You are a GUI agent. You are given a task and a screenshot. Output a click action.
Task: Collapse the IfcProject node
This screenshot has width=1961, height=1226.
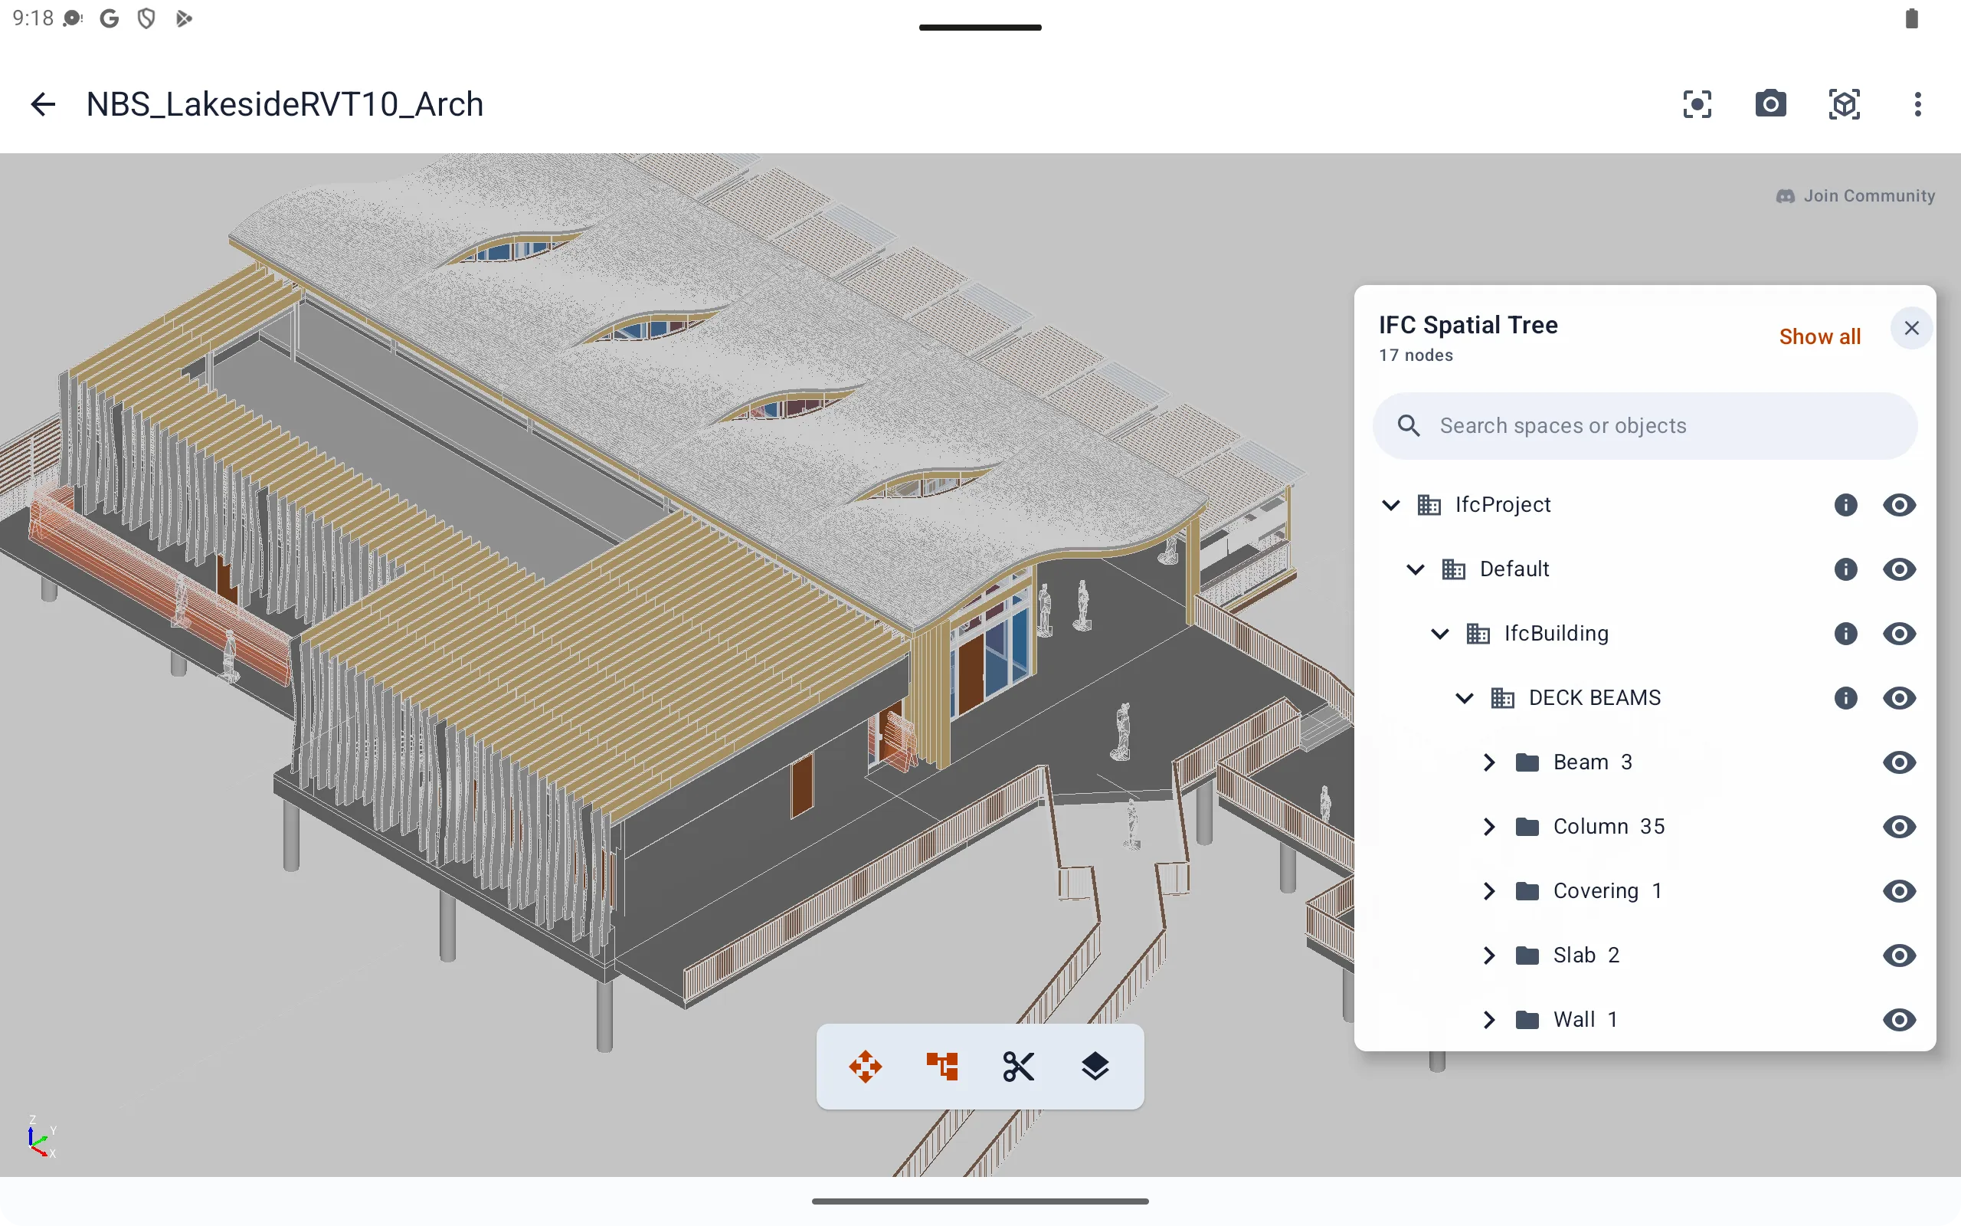pyautogui.click(x=1390, y=505)
